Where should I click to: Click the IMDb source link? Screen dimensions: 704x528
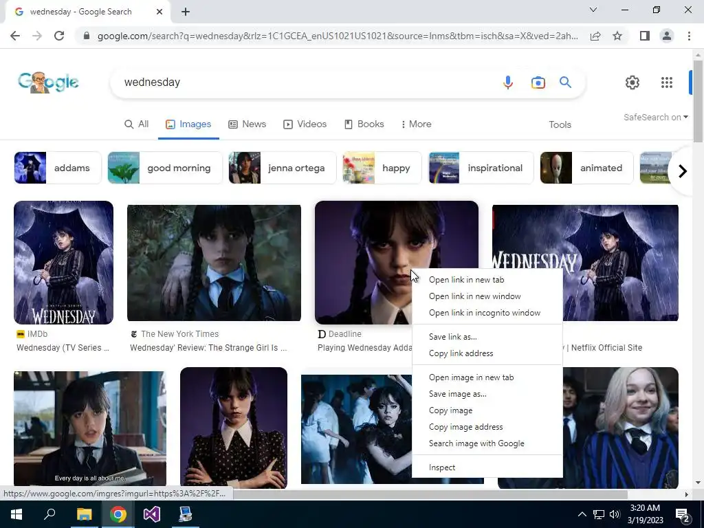32,334
